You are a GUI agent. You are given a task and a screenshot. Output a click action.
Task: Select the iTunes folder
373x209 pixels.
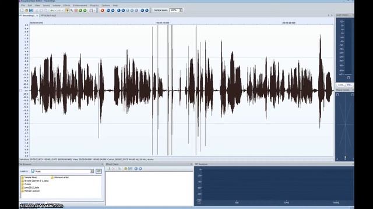[26, 184]
